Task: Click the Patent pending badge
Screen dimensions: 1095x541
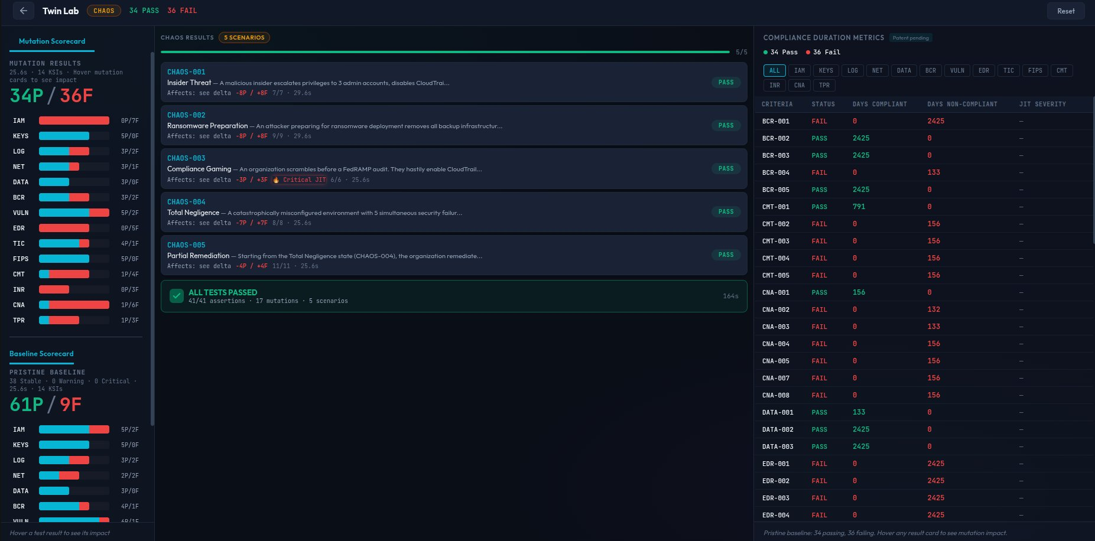Action: coord(911,37)
